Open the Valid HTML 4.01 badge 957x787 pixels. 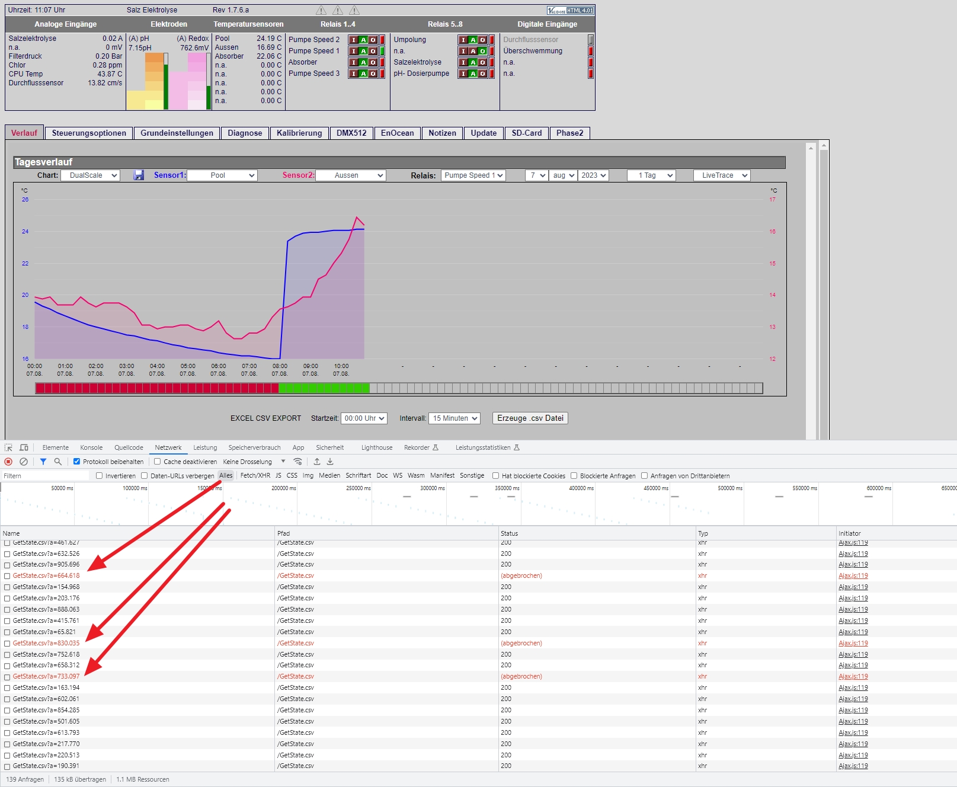(570, 11)
